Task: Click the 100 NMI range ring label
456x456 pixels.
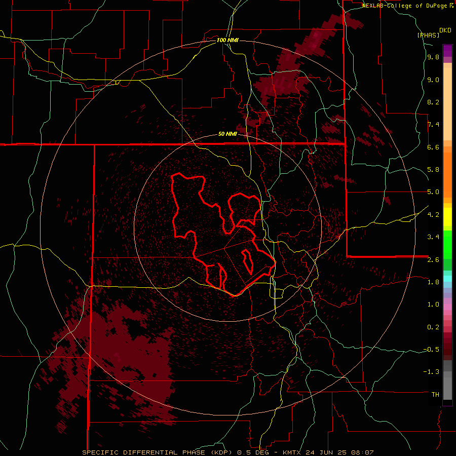Action: 227,40
